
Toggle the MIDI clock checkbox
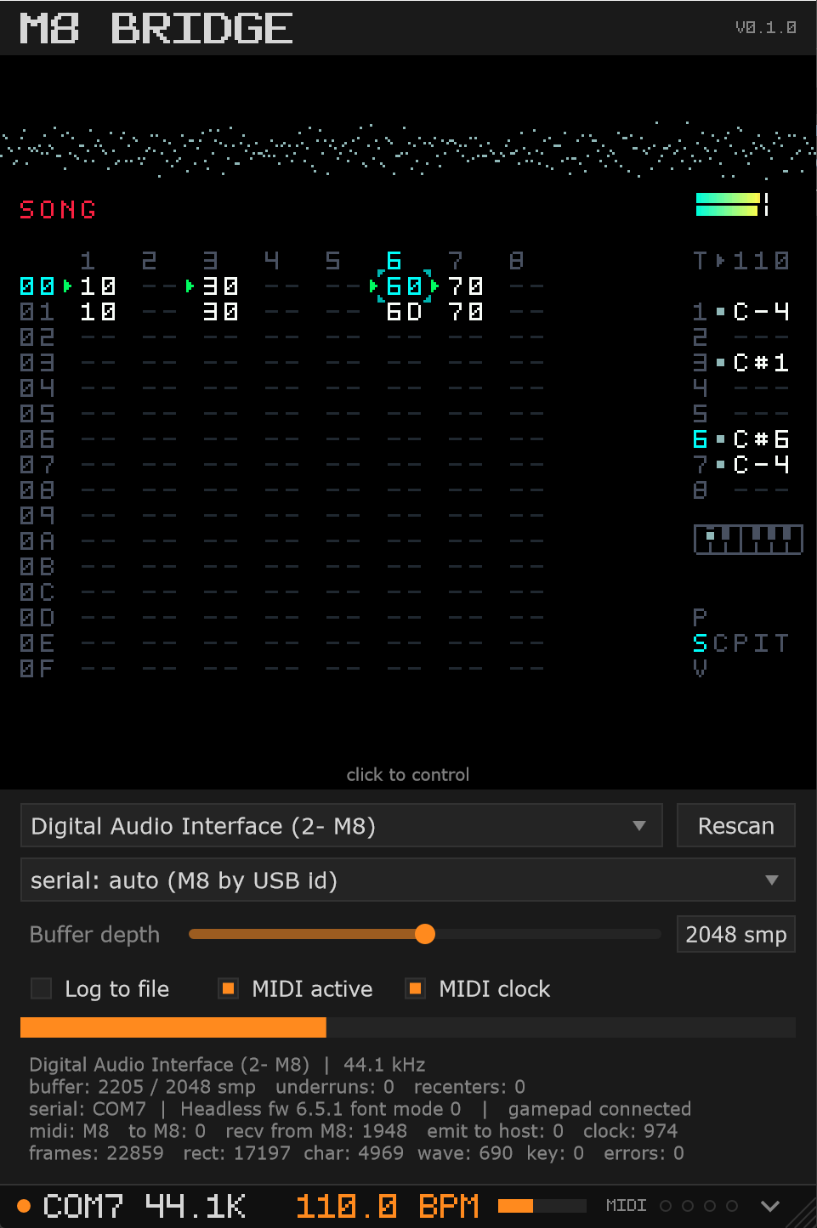415,988
